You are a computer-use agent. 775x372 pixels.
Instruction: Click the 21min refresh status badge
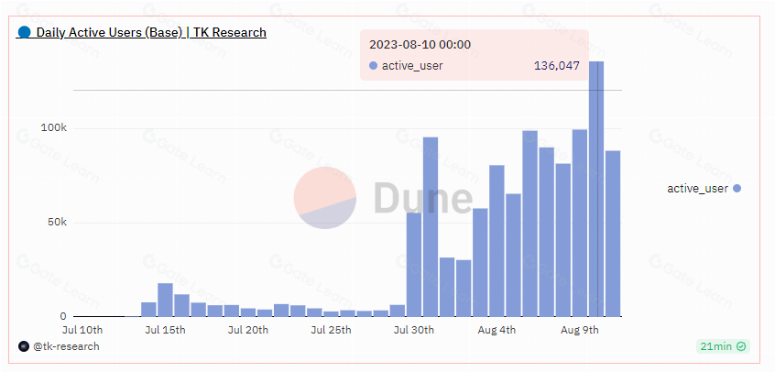click(723, 346)
